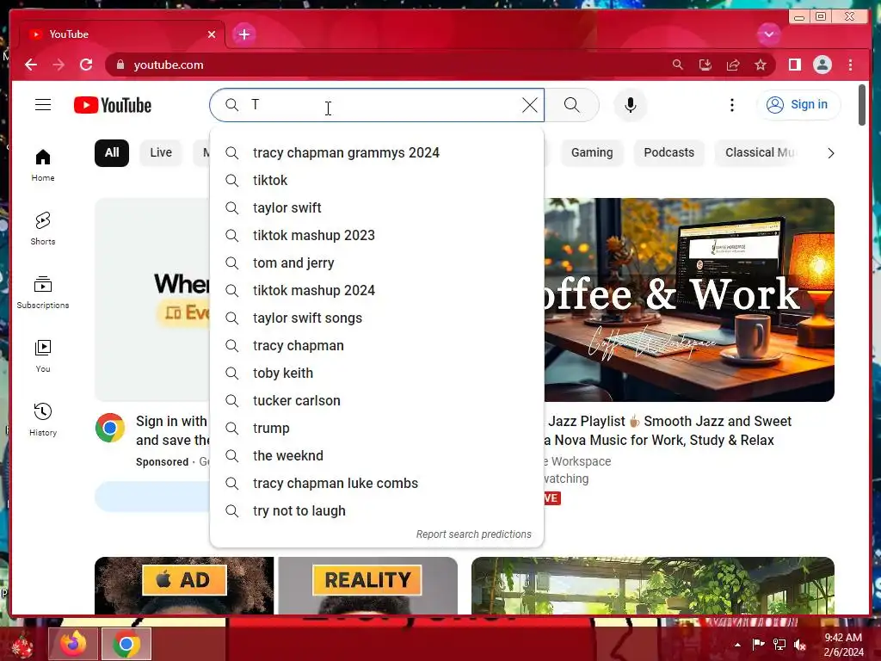Choose the trump suggestion
This screenshot has width=881, height=661.
point(377,429)
